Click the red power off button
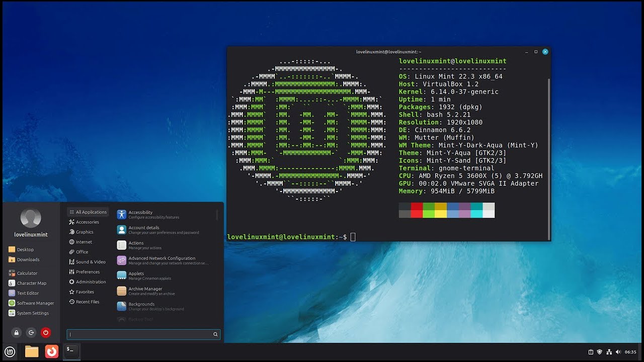Viewport: 644px width, 362px height. [x=46, y=332]
